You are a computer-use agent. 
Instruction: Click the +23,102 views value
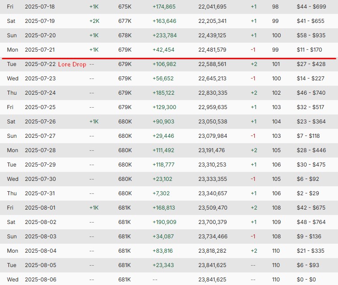[163, 179]
